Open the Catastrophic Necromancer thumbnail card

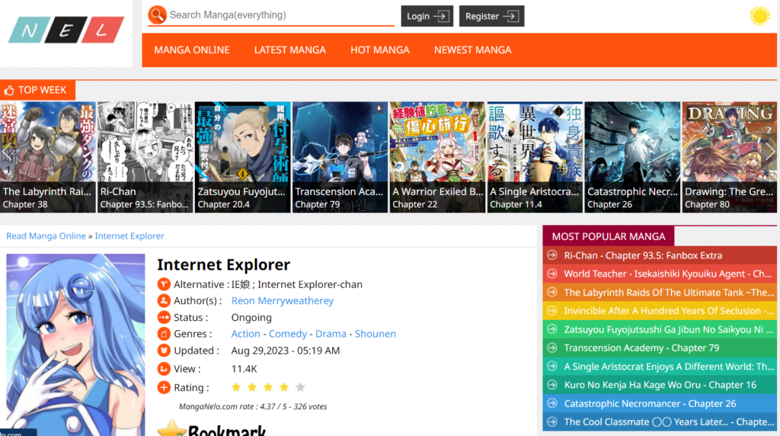(x=633, y=157)
